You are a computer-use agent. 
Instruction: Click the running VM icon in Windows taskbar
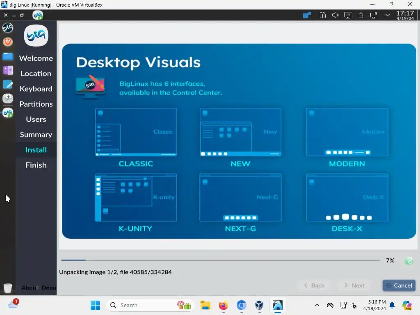click(278, 305)
